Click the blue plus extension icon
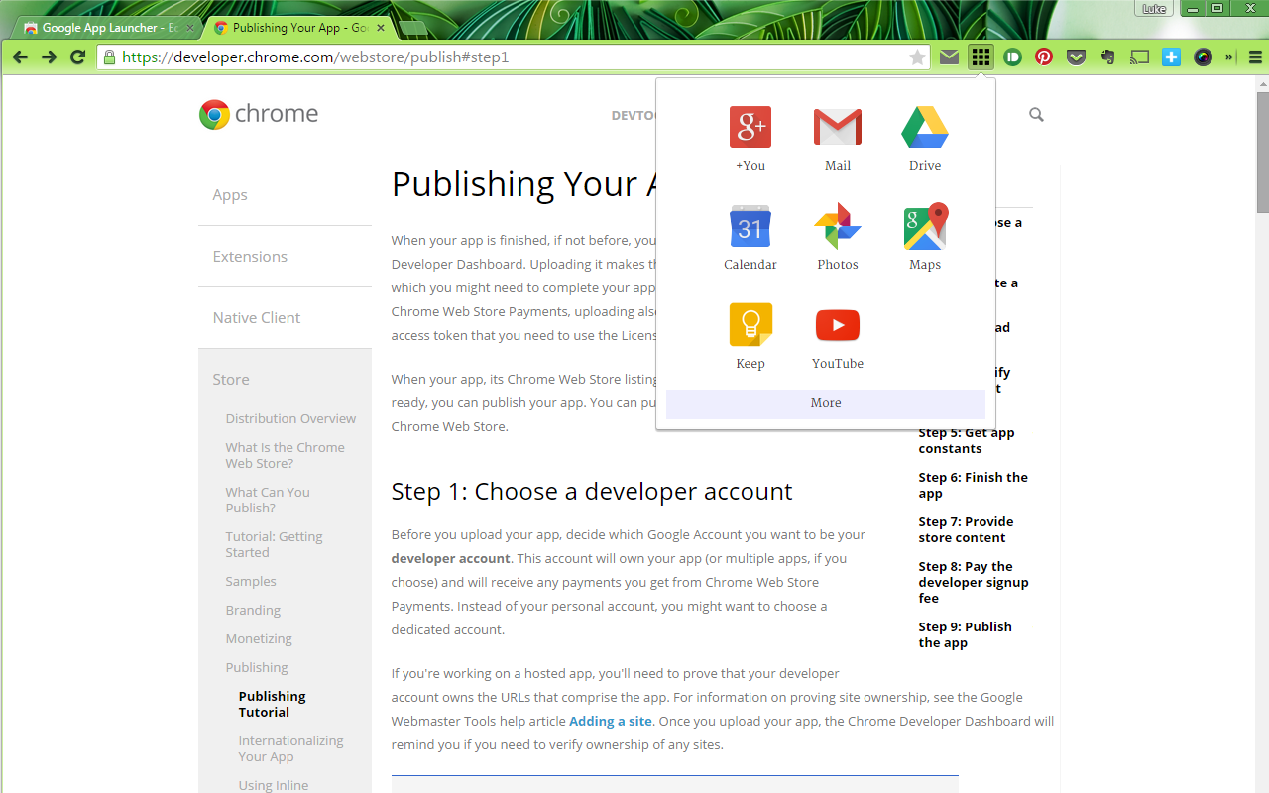 [x=1172, y=57]
